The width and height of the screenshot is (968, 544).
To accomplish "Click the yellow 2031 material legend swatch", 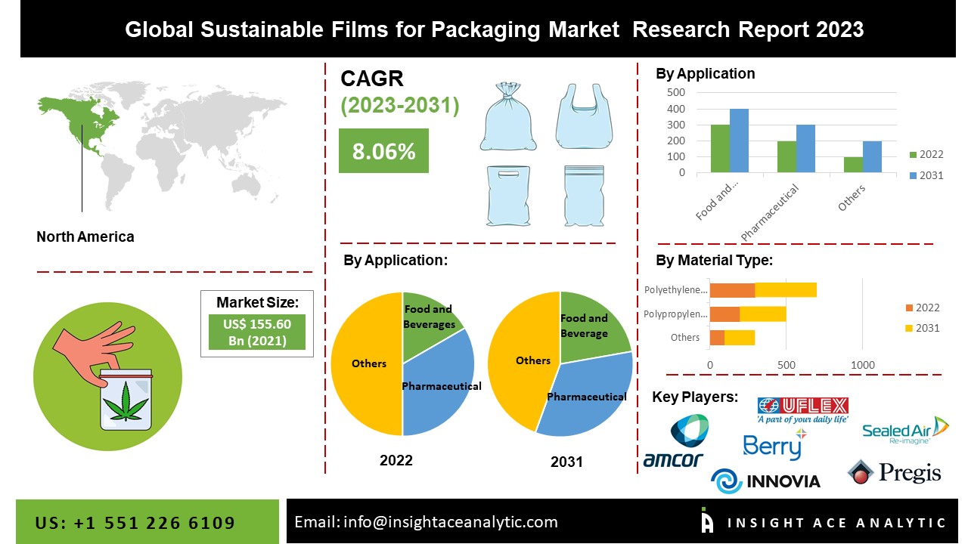I will [909, 328].
